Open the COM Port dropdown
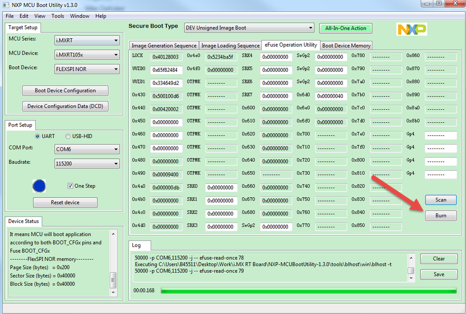Image resolution: width=466 pixels, height=314 pixels. 87,149
